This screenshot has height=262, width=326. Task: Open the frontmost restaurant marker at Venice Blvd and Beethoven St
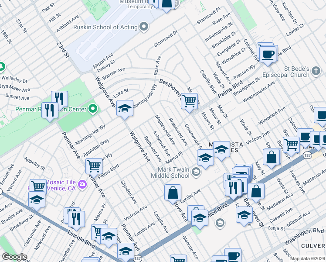click(234, 189)
